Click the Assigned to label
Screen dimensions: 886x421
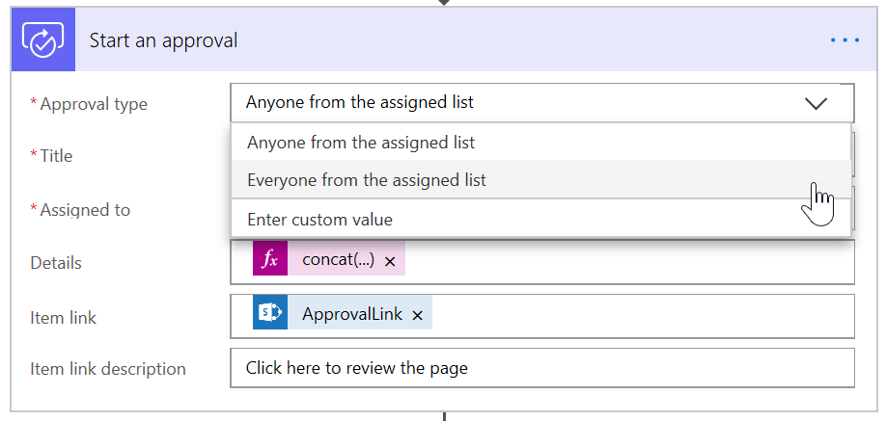click(85, 210)
